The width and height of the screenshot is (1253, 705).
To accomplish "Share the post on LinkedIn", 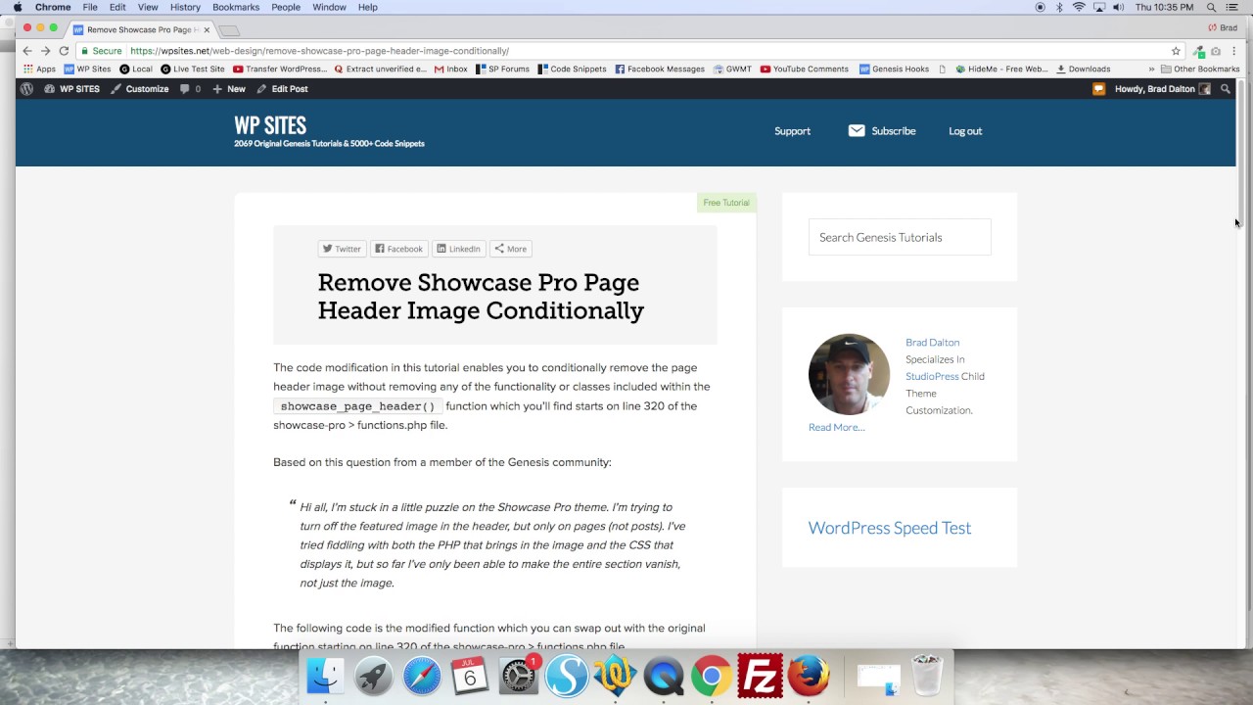I will pyautogui.click(x=458, y=249).
